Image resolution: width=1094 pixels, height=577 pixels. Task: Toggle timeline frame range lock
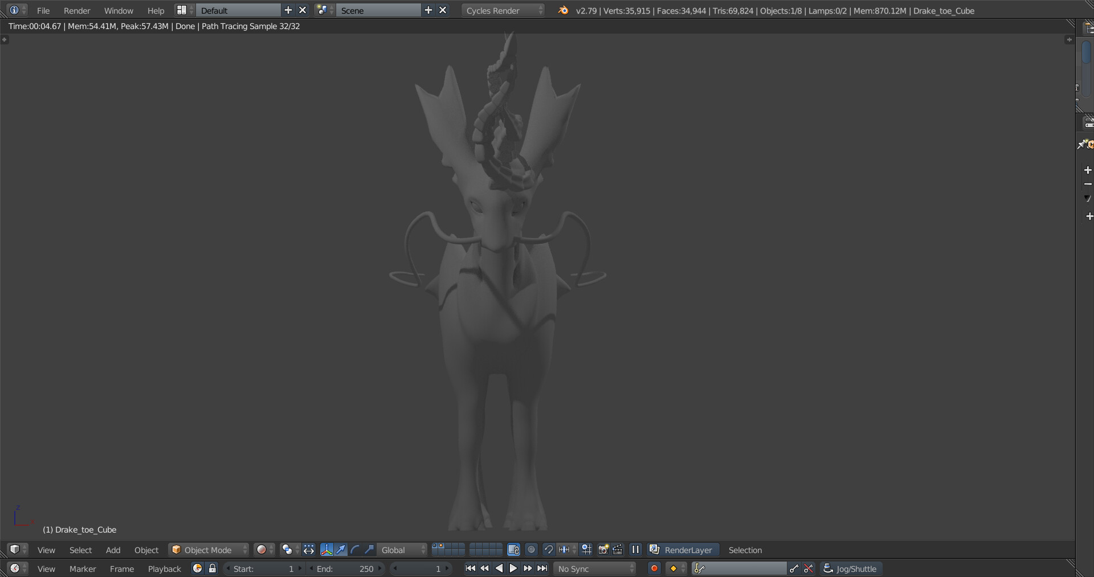coord(213,568)
